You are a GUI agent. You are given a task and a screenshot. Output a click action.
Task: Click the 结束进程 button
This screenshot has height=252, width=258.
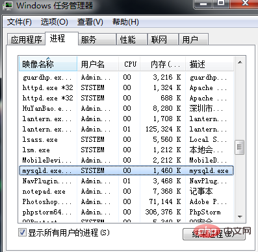click(x=214, y=234)
